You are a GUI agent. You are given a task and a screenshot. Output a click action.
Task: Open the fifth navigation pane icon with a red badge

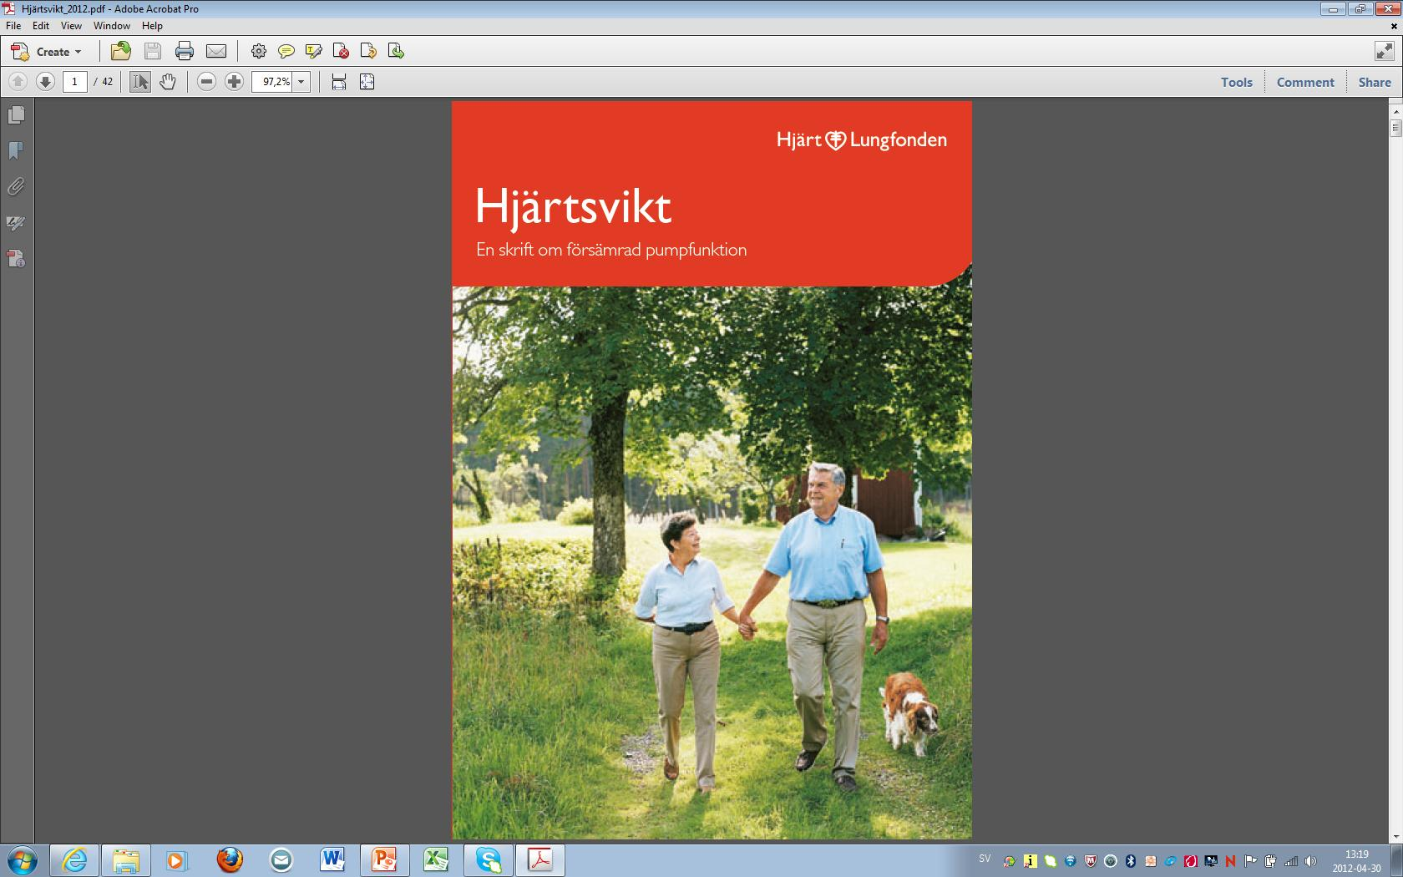pyautogui.click(x=16, y=259)
